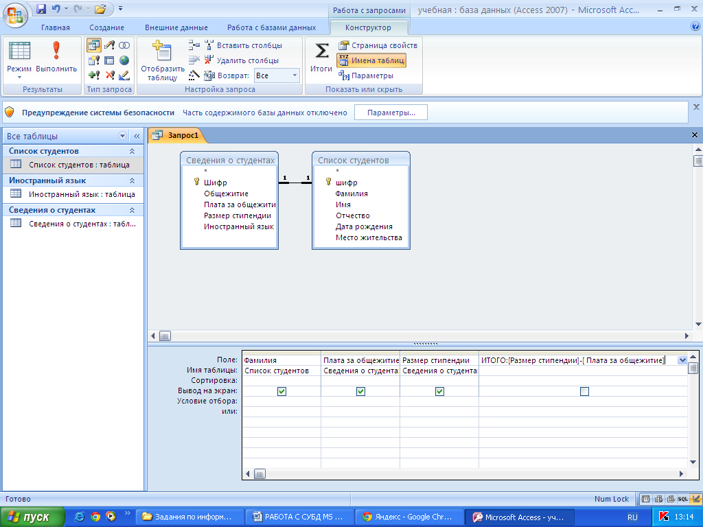Check show box for ИТОГО column
Screen dimensions: 703x527
click(584, 391)
